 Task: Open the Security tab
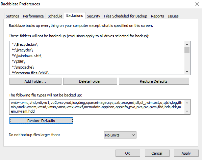(94, 16)
